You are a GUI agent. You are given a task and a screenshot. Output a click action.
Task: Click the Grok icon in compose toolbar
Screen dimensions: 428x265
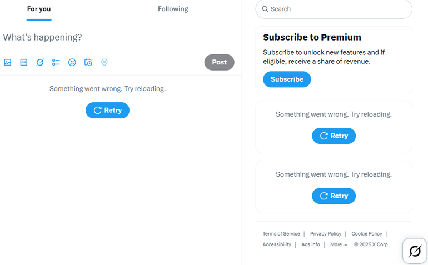(40, 62)
